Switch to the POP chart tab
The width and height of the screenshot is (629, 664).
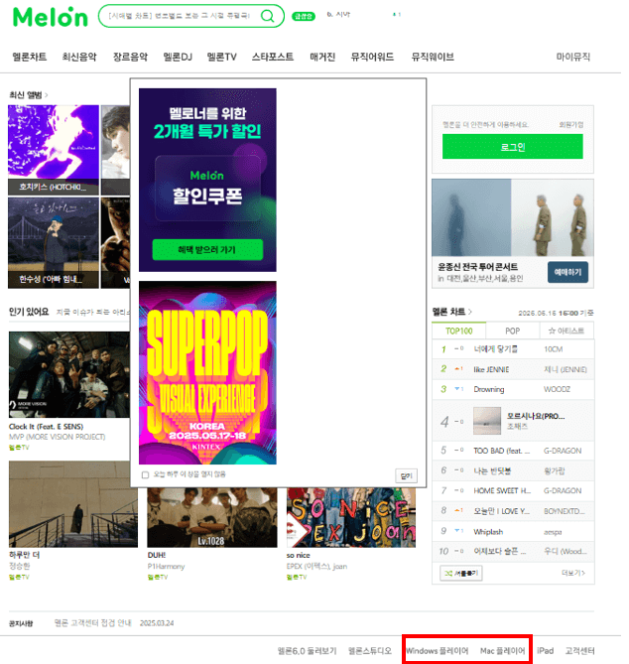[x=512, y=331]
